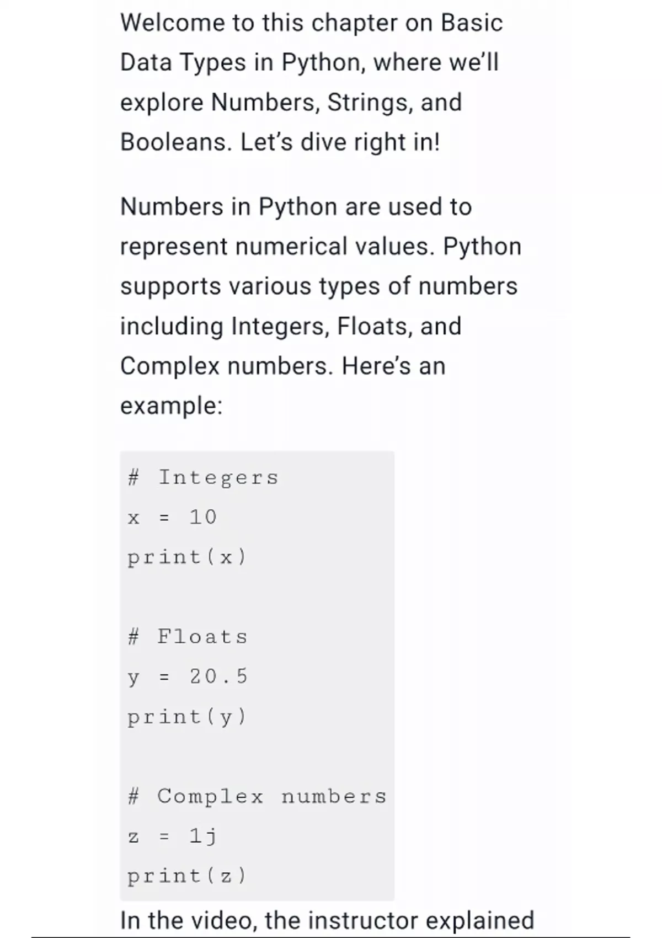
Task: Click the "Welcome to this chapter" intro line
Action: [311, 23]
